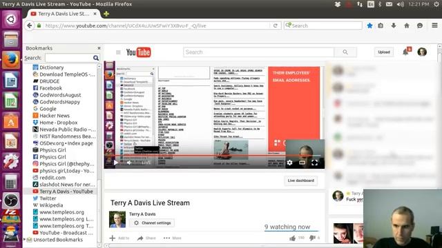This screenshot has width=442, height=248.
Task: Close the Terry A Davis tab
Action: click(95, 14)
